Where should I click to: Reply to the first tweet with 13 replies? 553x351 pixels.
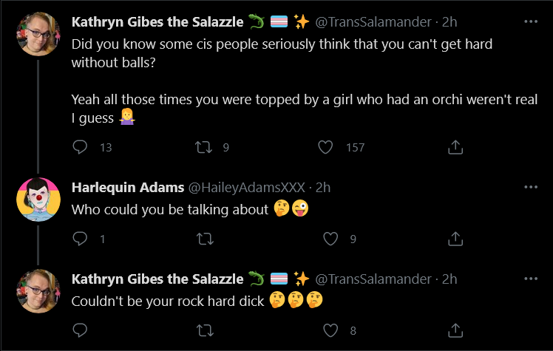(x=80, y=147)
